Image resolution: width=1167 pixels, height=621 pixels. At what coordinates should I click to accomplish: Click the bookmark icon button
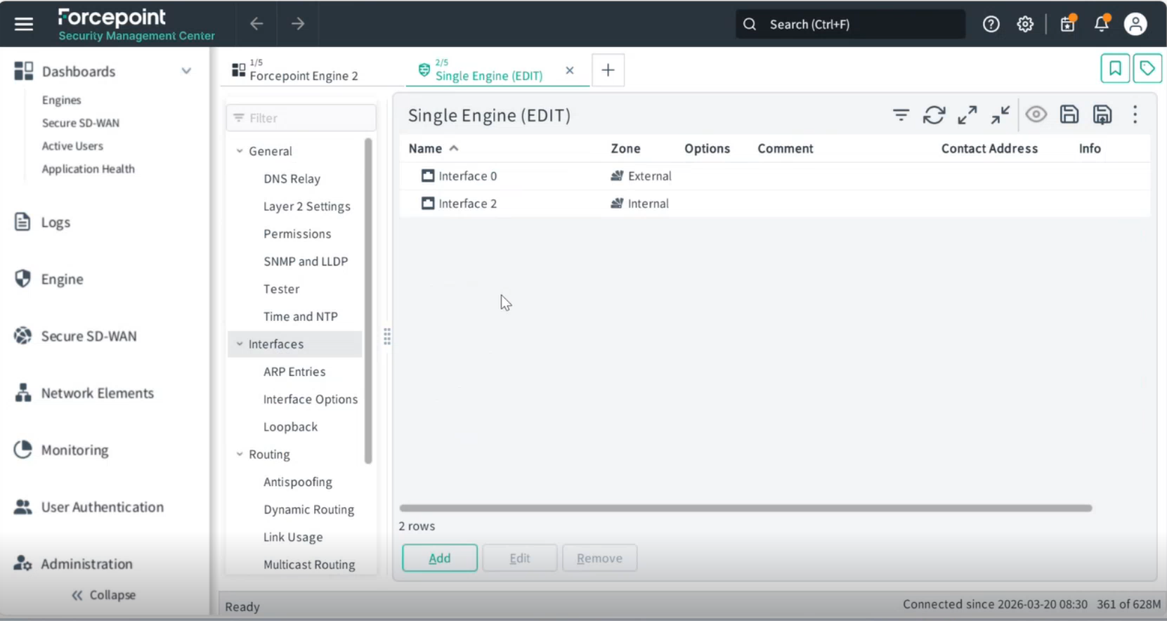point(1115,69)
